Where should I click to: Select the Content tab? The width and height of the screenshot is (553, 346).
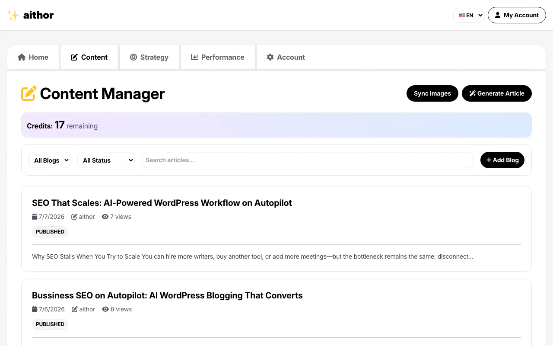tap(89, 57)
